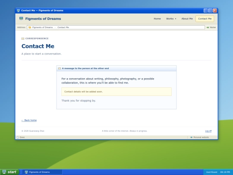Click the window title bar monitor icon
This screenshot has width=233, height=175.
[18, 10]
